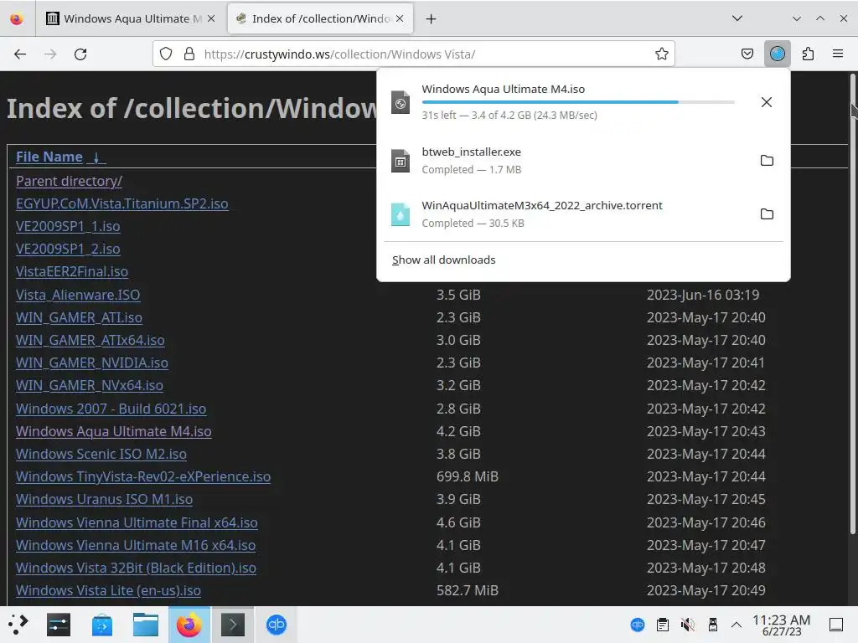Open the clipboard tray icon

(x=663, y=625)
